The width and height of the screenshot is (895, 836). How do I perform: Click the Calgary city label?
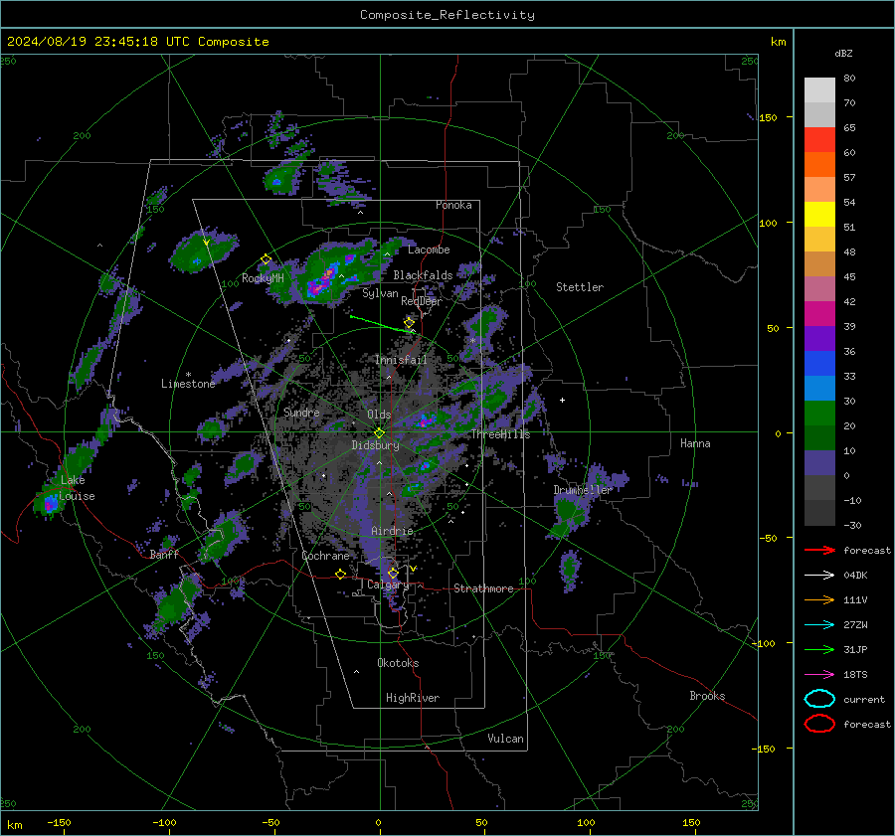(388, 585)
